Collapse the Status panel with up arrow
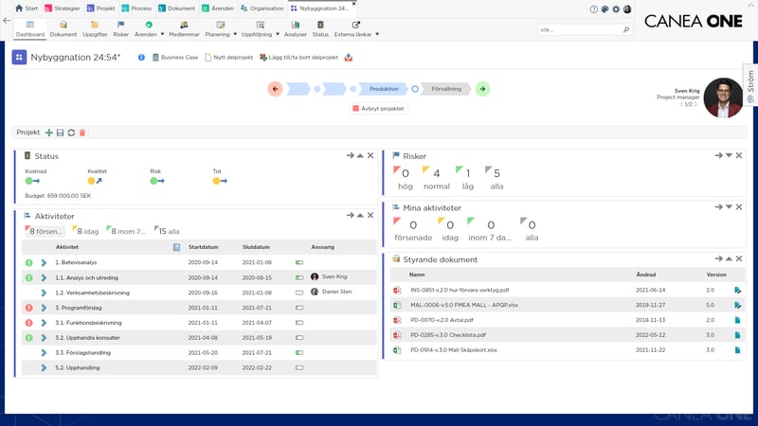 [360, 155]
